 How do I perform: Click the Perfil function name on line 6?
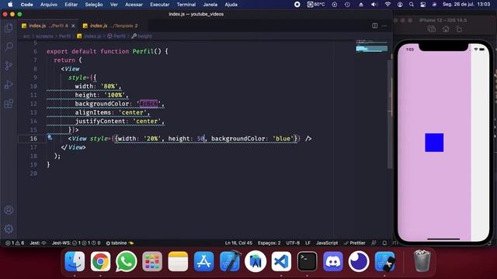click(x=143, y=51)
